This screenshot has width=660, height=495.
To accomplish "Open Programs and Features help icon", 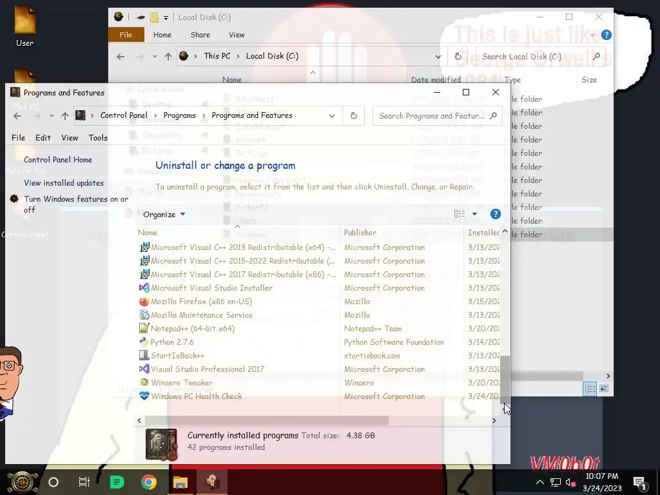I will [x=496, y=214].
